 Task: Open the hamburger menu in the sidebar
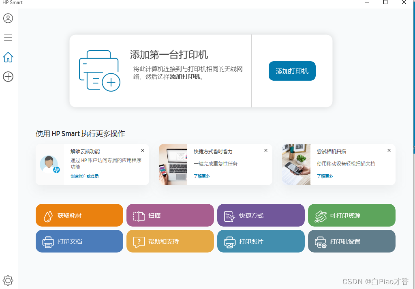(8, 38)
